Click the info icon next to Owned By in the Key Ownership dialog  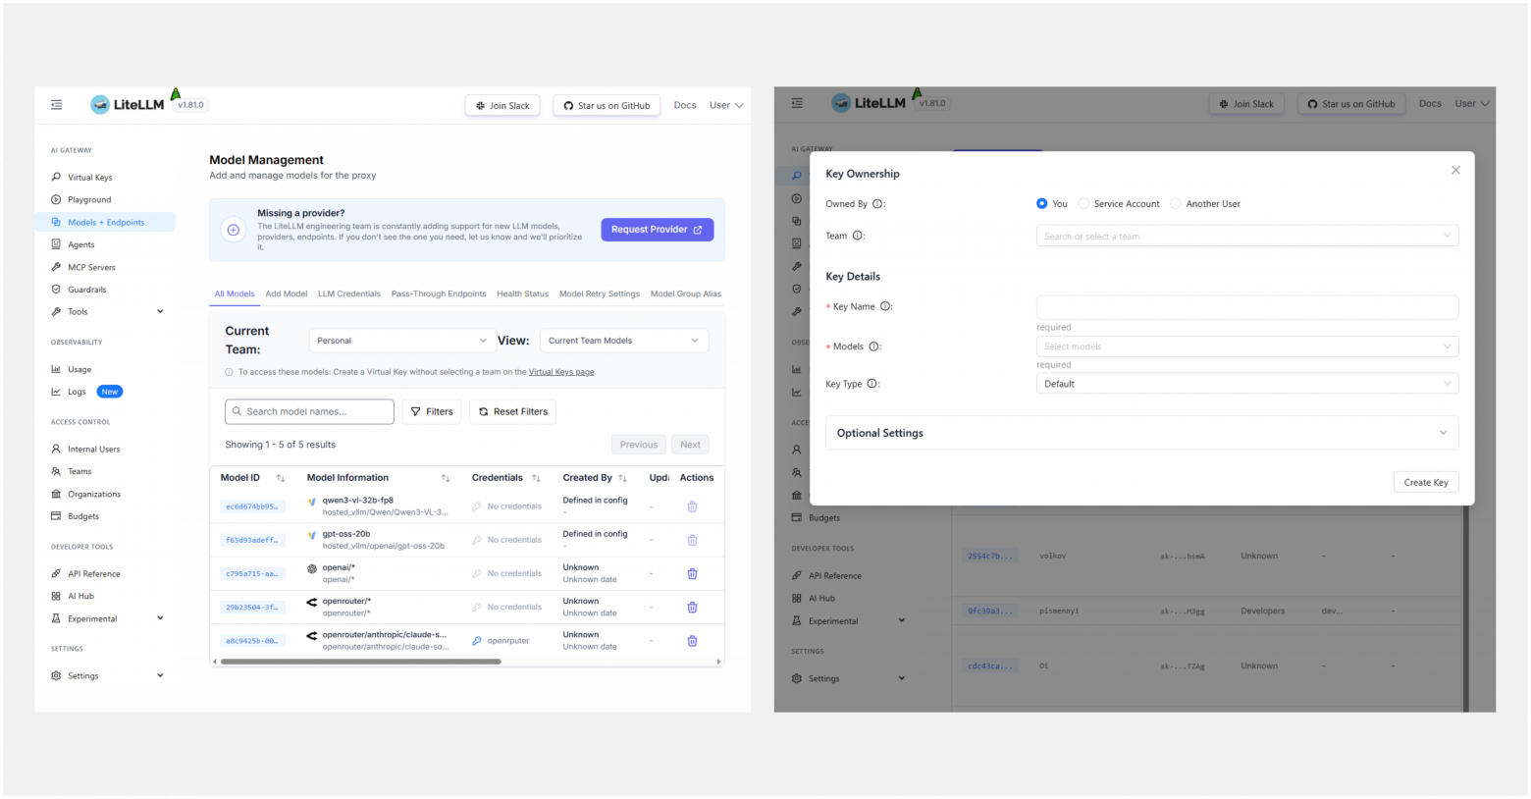click(x=877, y=204)
